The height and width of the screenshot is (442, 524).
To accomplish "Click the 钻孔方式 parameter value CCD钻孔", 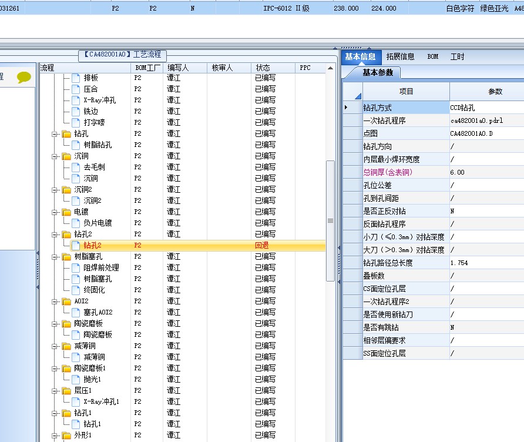I will pos(486,108).
